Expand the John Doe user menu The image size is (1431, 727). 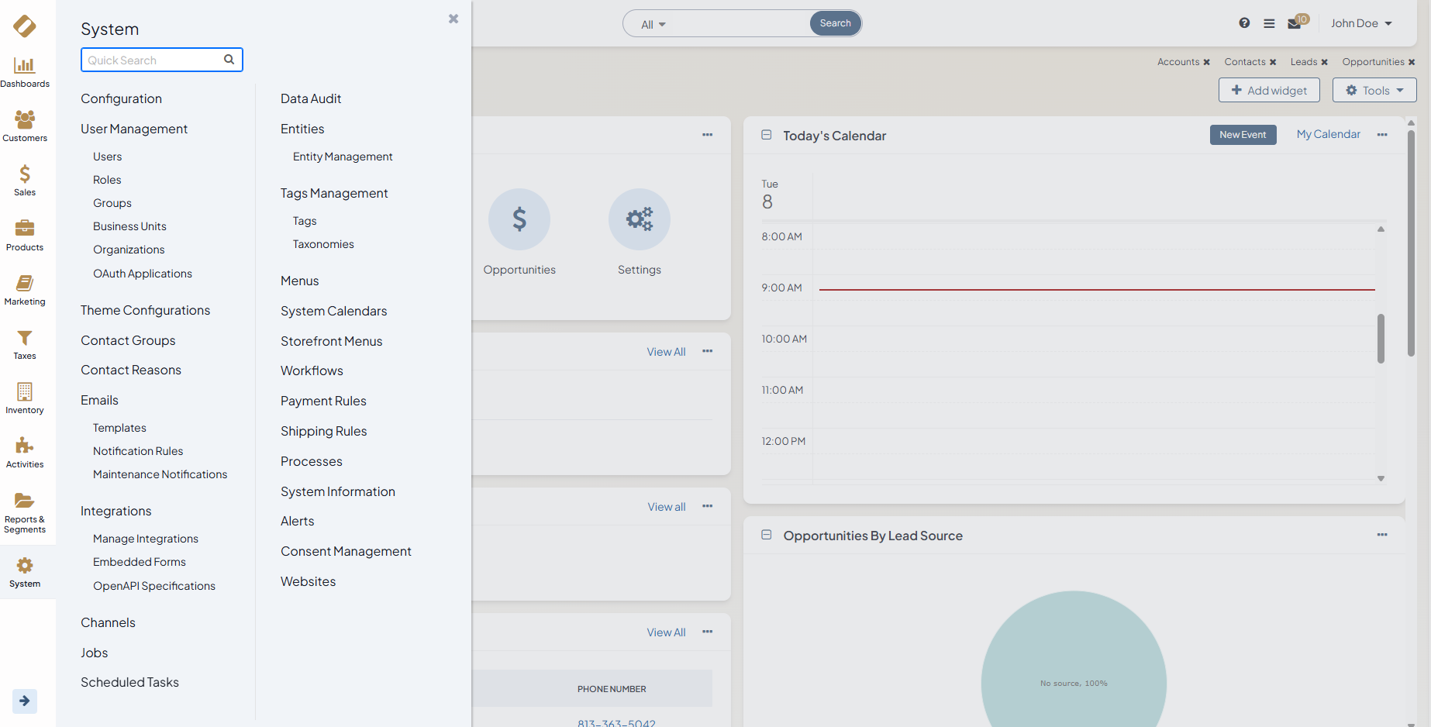click(x=1361, y=23)
